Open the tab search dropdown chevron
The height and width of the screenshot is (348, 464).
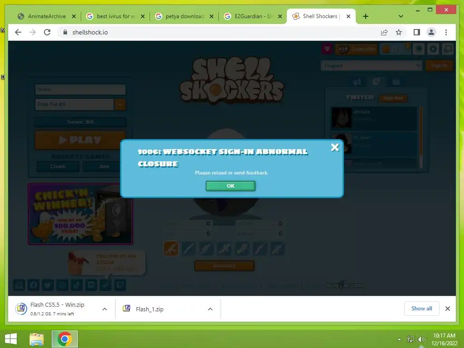tap(401, 16)
